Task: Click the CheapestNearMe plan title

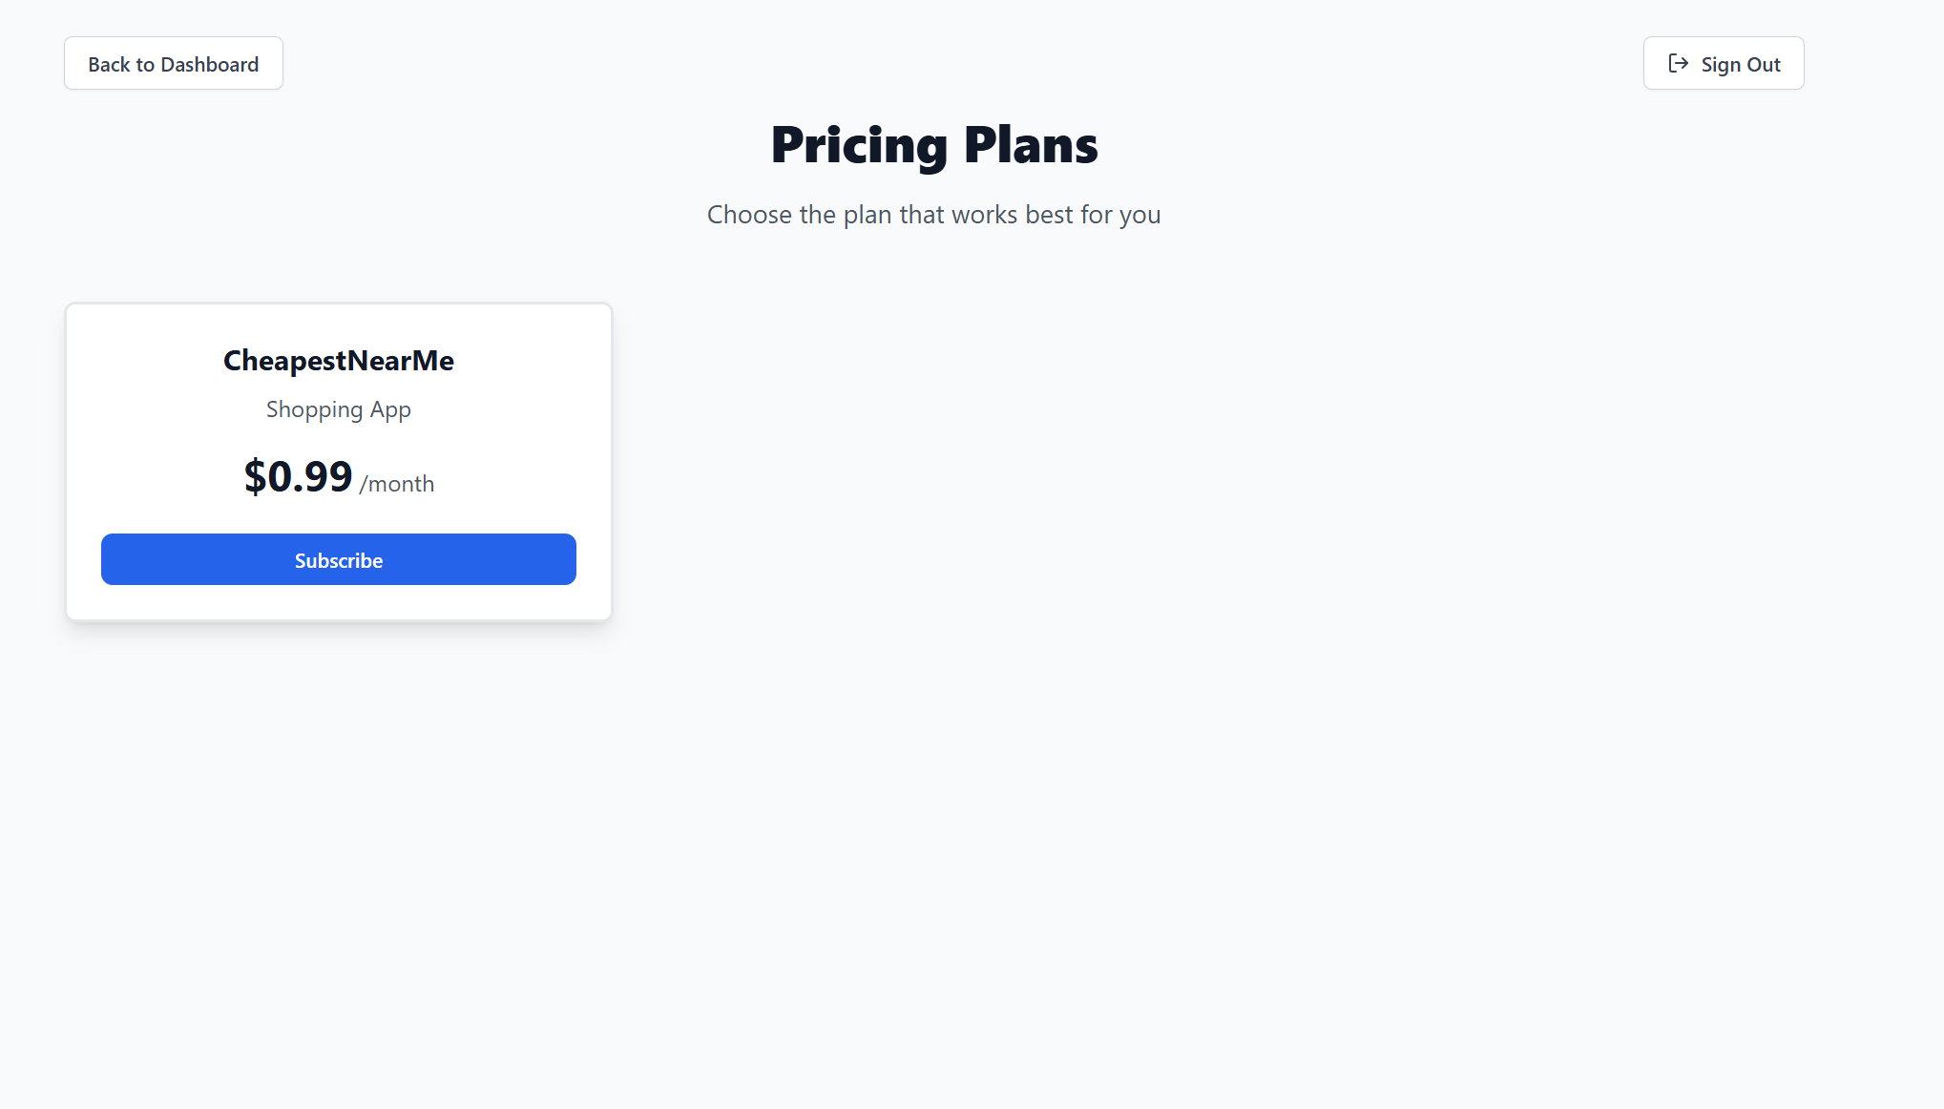Action: [x=338, y=361]
